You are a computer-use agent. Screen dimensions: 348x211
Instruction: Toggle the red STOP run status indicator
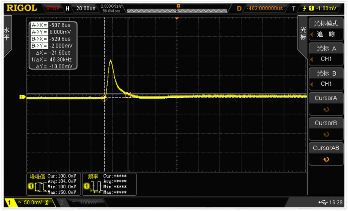53,8
